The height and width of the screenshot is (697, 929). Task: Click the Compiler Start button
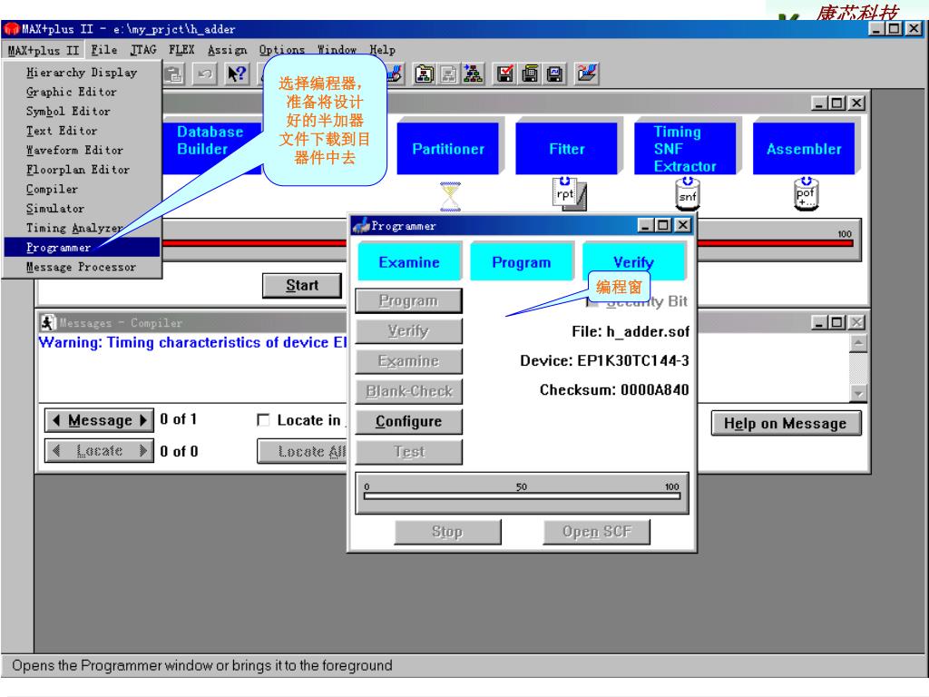point(302,286)
